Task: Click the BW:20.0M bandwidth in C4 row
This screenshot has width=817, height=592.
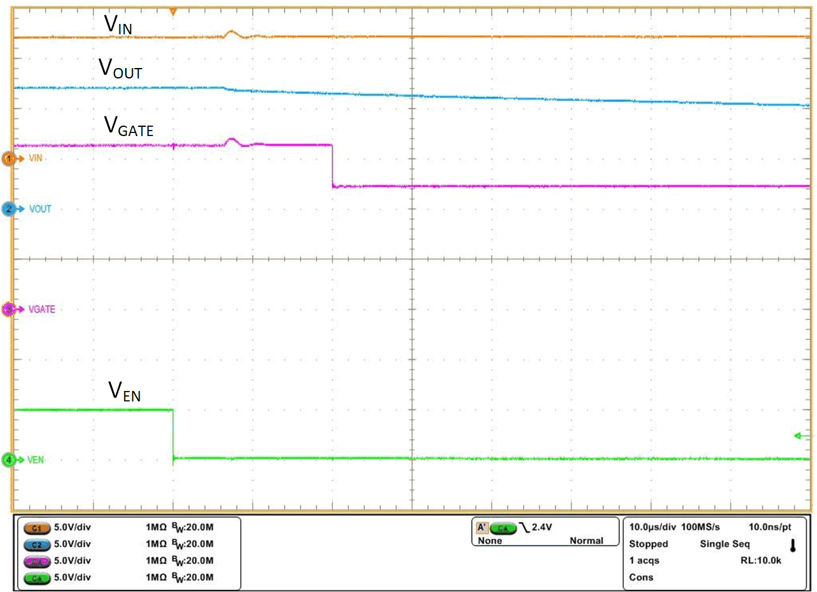Action: tap(192, 577)
